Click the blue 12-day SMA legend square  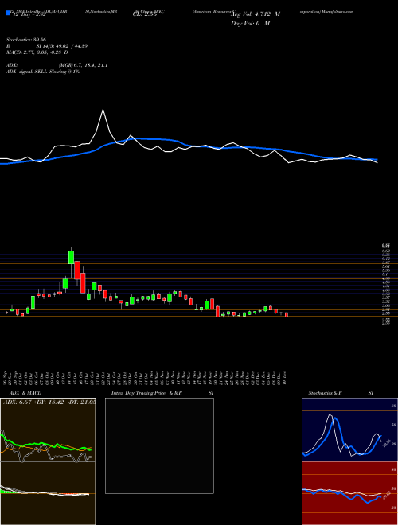pyautogui.click(x=9, y=14)
